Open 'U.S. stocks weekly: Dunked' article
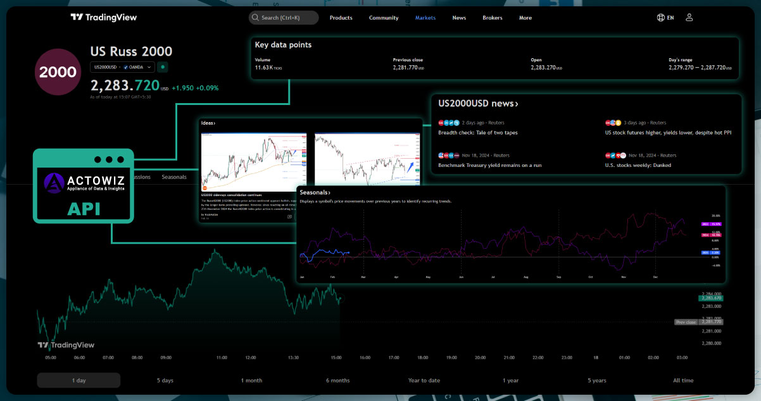 [x=638, y=165]
